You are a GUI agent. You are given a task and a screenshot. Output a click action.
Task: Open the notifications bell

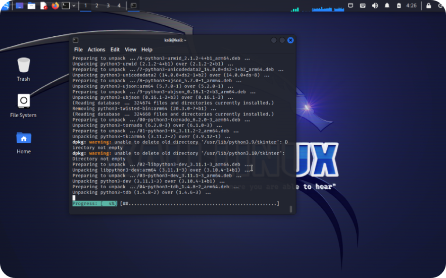click(x=387, y=6)
